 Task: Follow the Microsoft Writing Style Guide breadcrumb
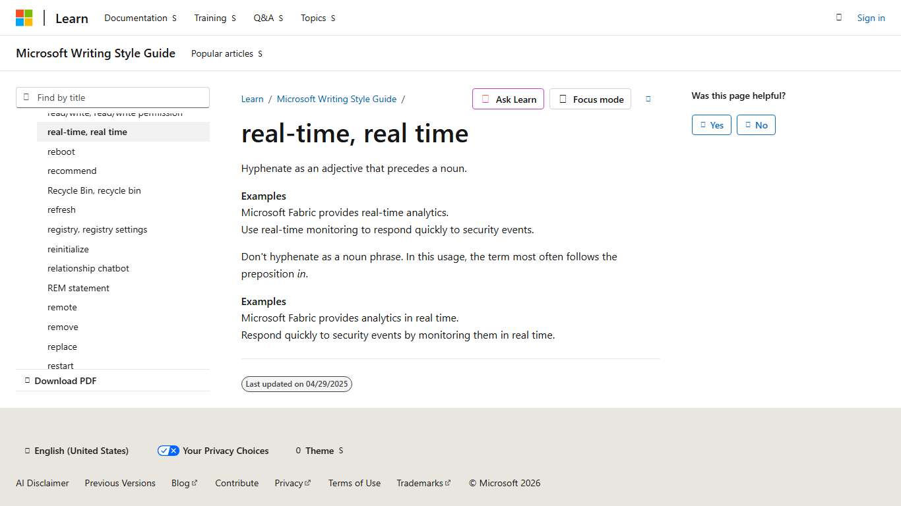(336, 99)
